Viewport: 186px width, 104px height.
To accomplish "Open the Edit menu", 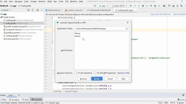I will 6,1.
